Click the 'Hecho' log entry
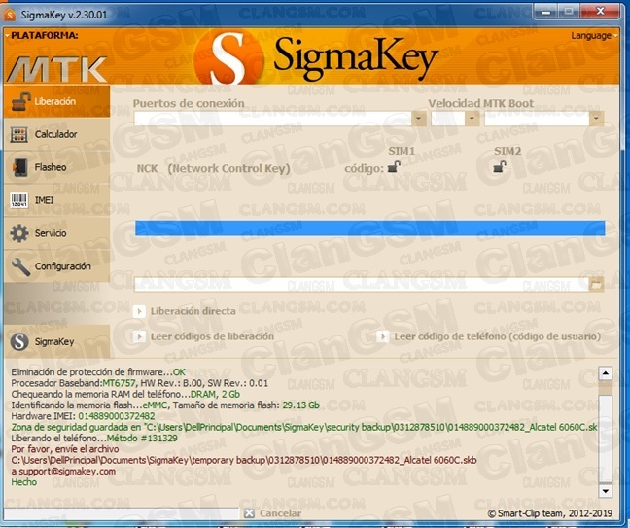 coord(23,482)
